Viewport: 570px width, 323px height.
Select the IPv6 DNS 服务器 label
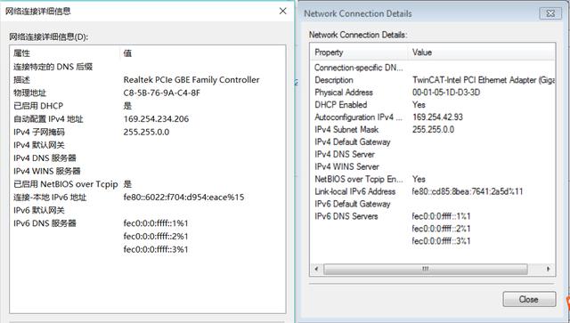[x=45, y=223]
